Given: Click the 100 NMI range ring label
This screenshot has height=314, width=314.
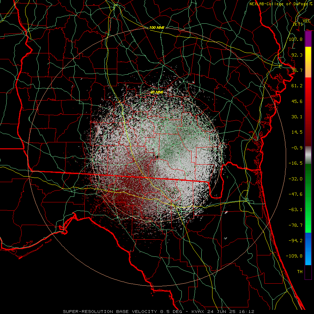Looking at the screenshot, I should (x=157, y=28).
